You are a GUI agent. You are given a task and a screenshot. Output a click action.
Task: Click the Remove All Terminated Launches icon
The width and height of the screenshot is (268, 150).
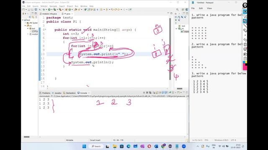coord(150,92)
